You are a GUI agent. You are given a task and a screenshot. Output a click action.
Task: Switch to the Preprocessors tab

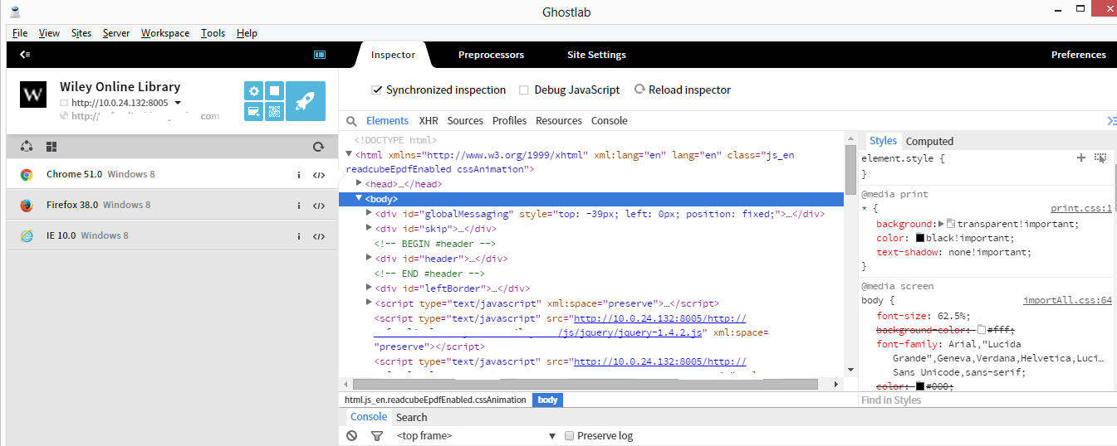point(491,55)
